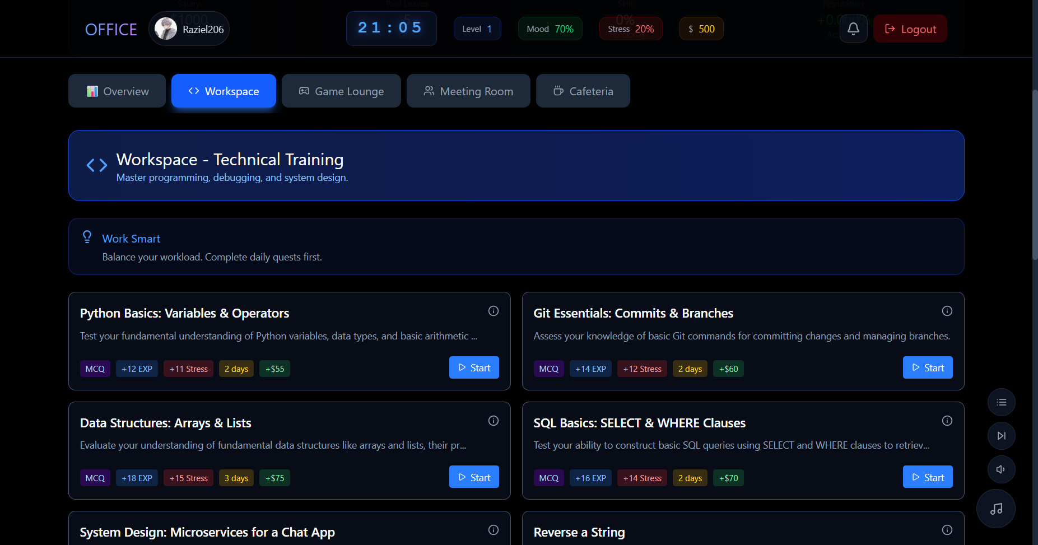This screenshot has width=1038, height=545.
Task: Click the Level 1 badge
Action: 477,29
